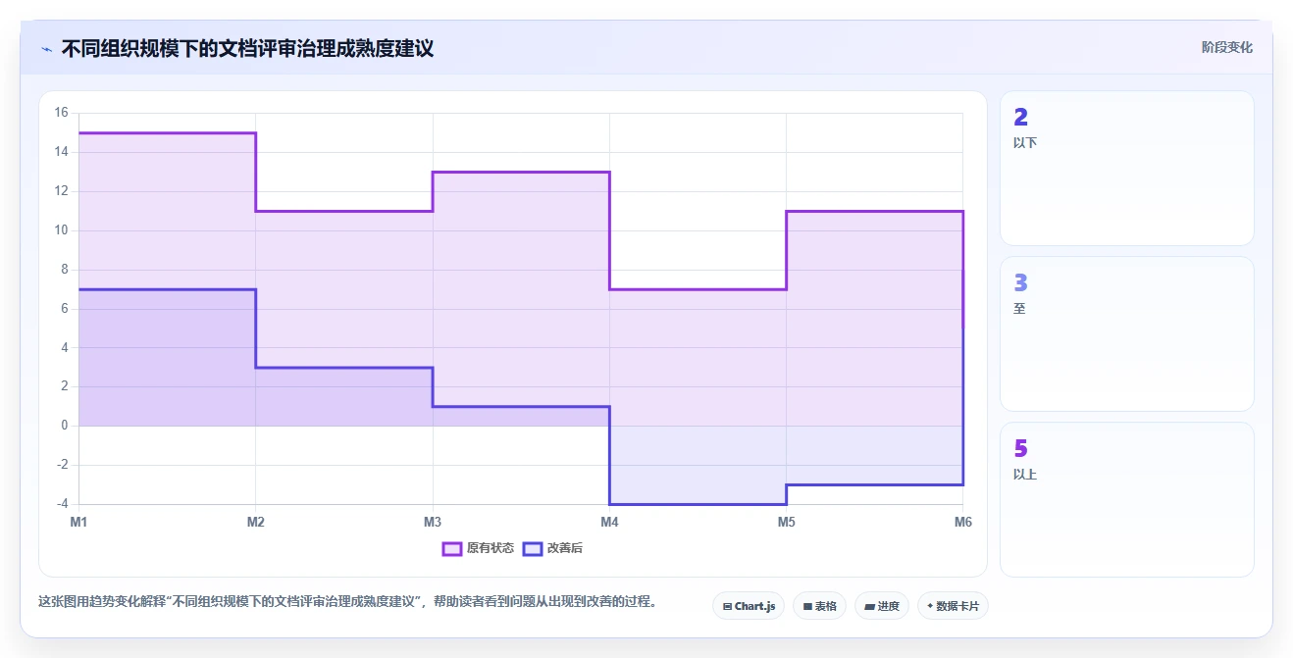This screenshot has height=658, width=1293.
Task: Open the card showing 3 至
Action: 1126,333
